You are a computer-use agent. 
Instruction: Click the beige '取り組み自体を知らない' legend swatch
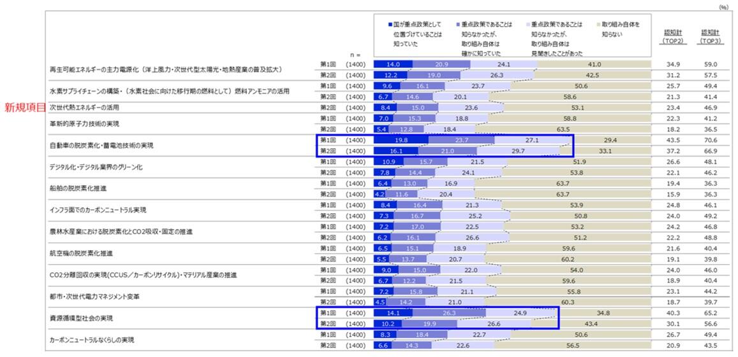coord(597,24)
